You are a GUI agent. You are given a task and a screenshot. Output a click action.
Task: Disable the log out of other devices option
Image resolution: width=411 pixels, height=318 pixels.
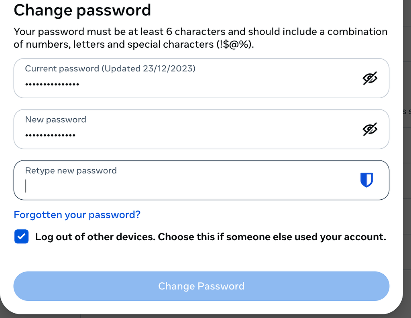click(x=21, y=237)
